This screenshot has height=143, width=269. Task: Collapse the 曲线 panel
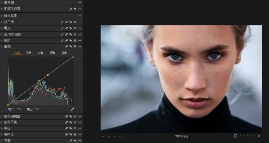click(x=1, y=46)
